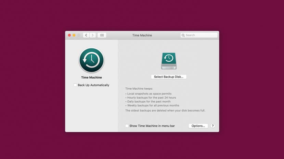Focus the Search field
Image resolution: width=284 pixels, height=159 pixels.
pyautogui.click(x=199, y=35)
